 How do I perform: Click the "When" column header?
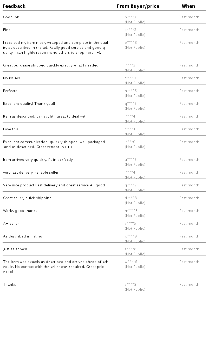pyautogui.click(x=188, y=6)
